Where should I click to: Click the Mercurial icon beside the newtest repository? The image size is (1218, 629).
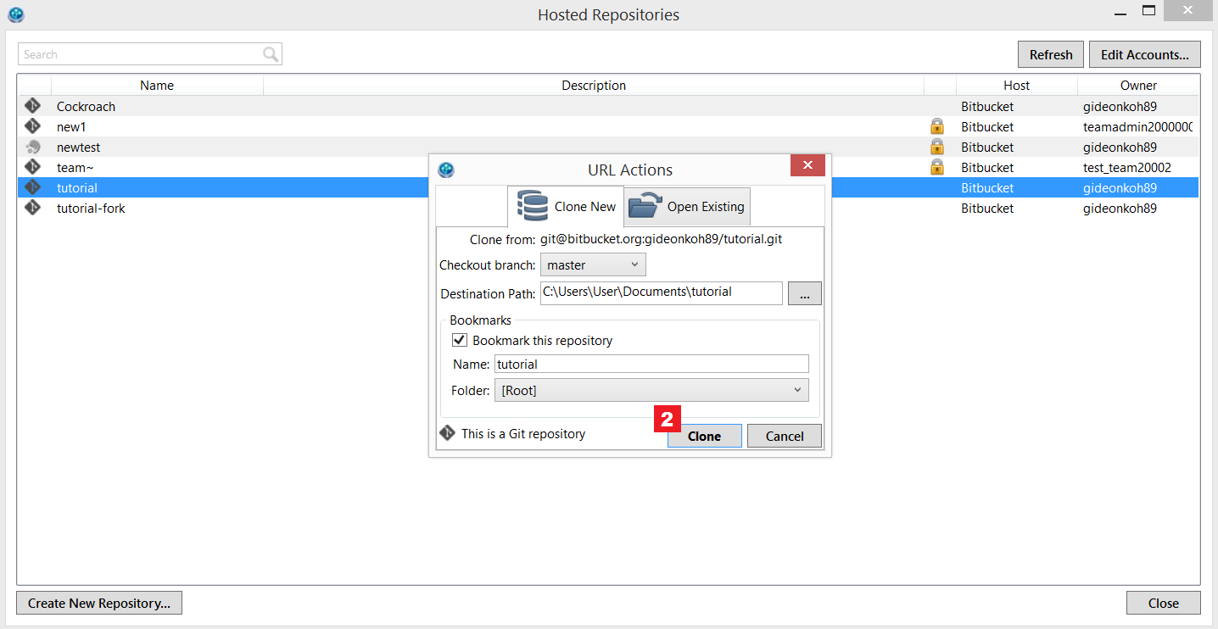tap(32, 147)
